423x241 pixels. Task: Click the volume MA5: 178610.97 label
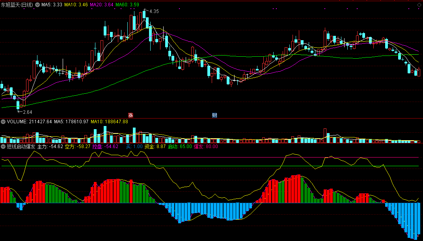(71, 122)
